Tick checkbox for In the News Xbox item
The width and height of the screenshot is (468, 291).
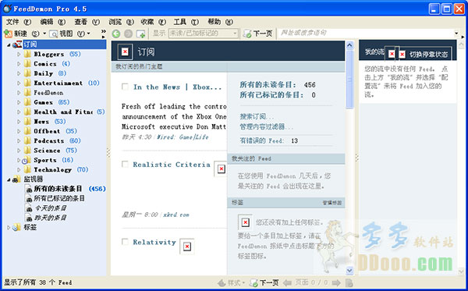(125, 87)
